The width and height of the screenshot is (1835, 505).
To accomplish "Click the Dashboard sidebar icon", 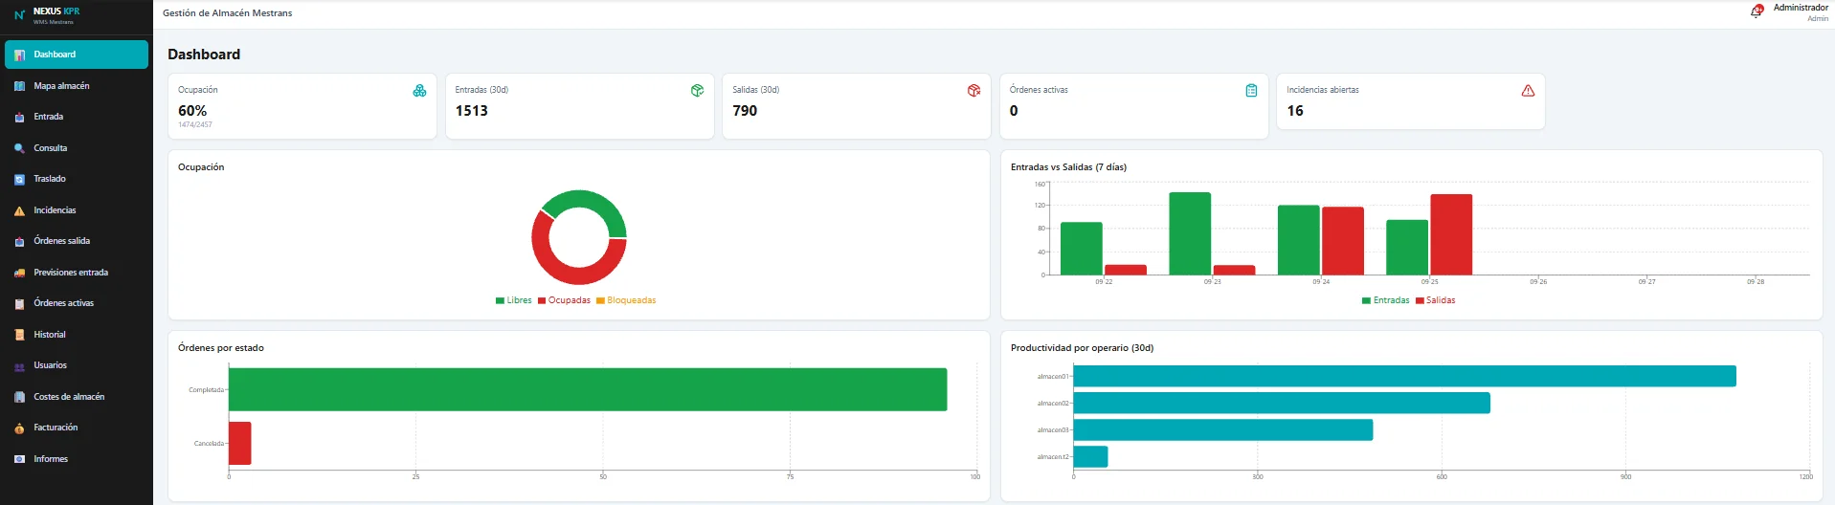I will [x=19, y=55].
